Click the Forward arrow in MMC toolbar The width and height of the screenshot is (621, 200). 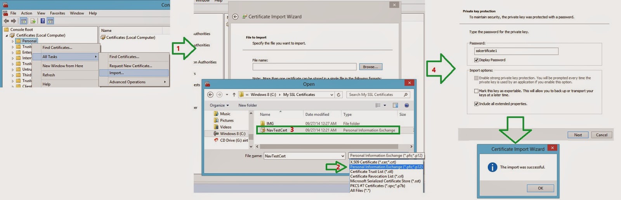[x=14, y=21]
